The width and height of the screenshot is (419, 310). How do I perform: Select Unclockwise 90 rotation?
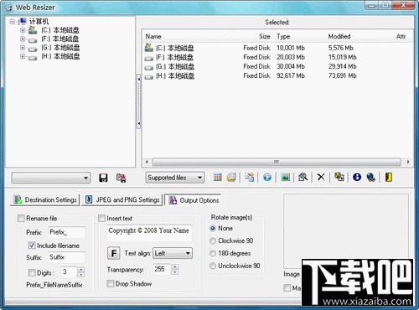tap(213, 266)
